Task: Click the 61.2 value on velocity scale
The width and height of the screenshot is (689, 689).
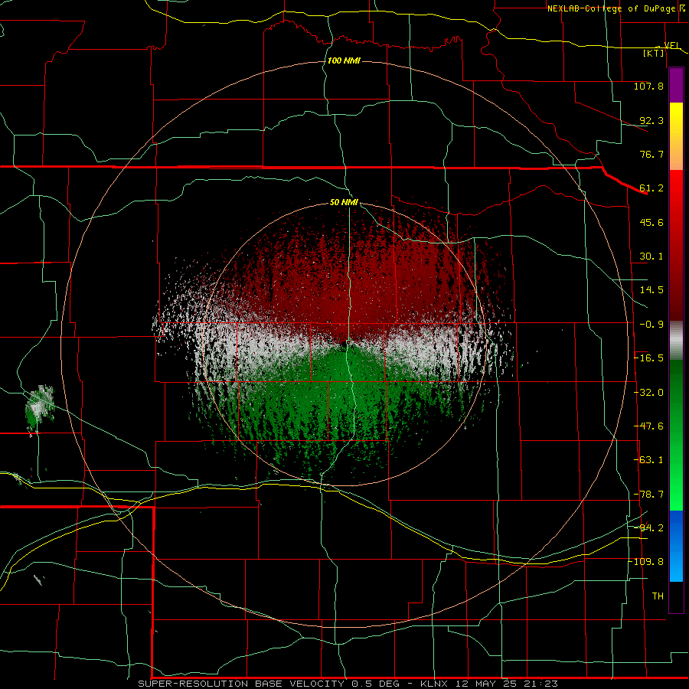Action: tap(651, 188)
